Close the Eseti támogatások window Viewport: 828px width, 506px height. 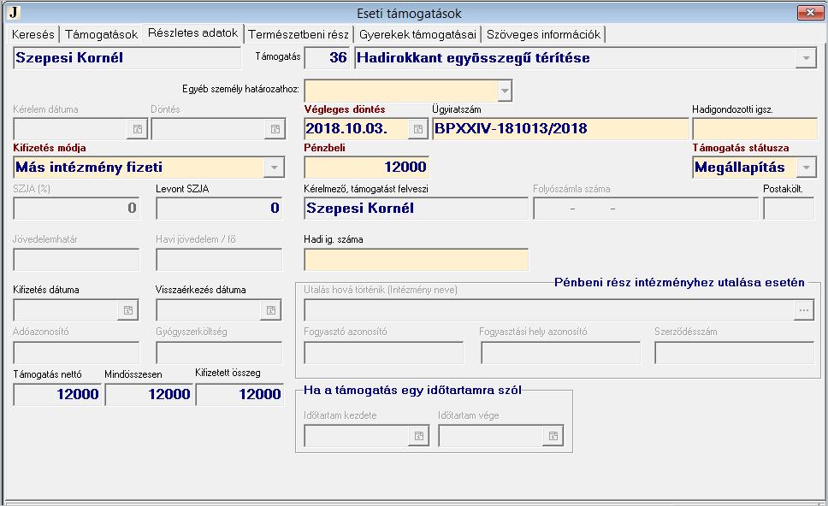pos(810,13)
